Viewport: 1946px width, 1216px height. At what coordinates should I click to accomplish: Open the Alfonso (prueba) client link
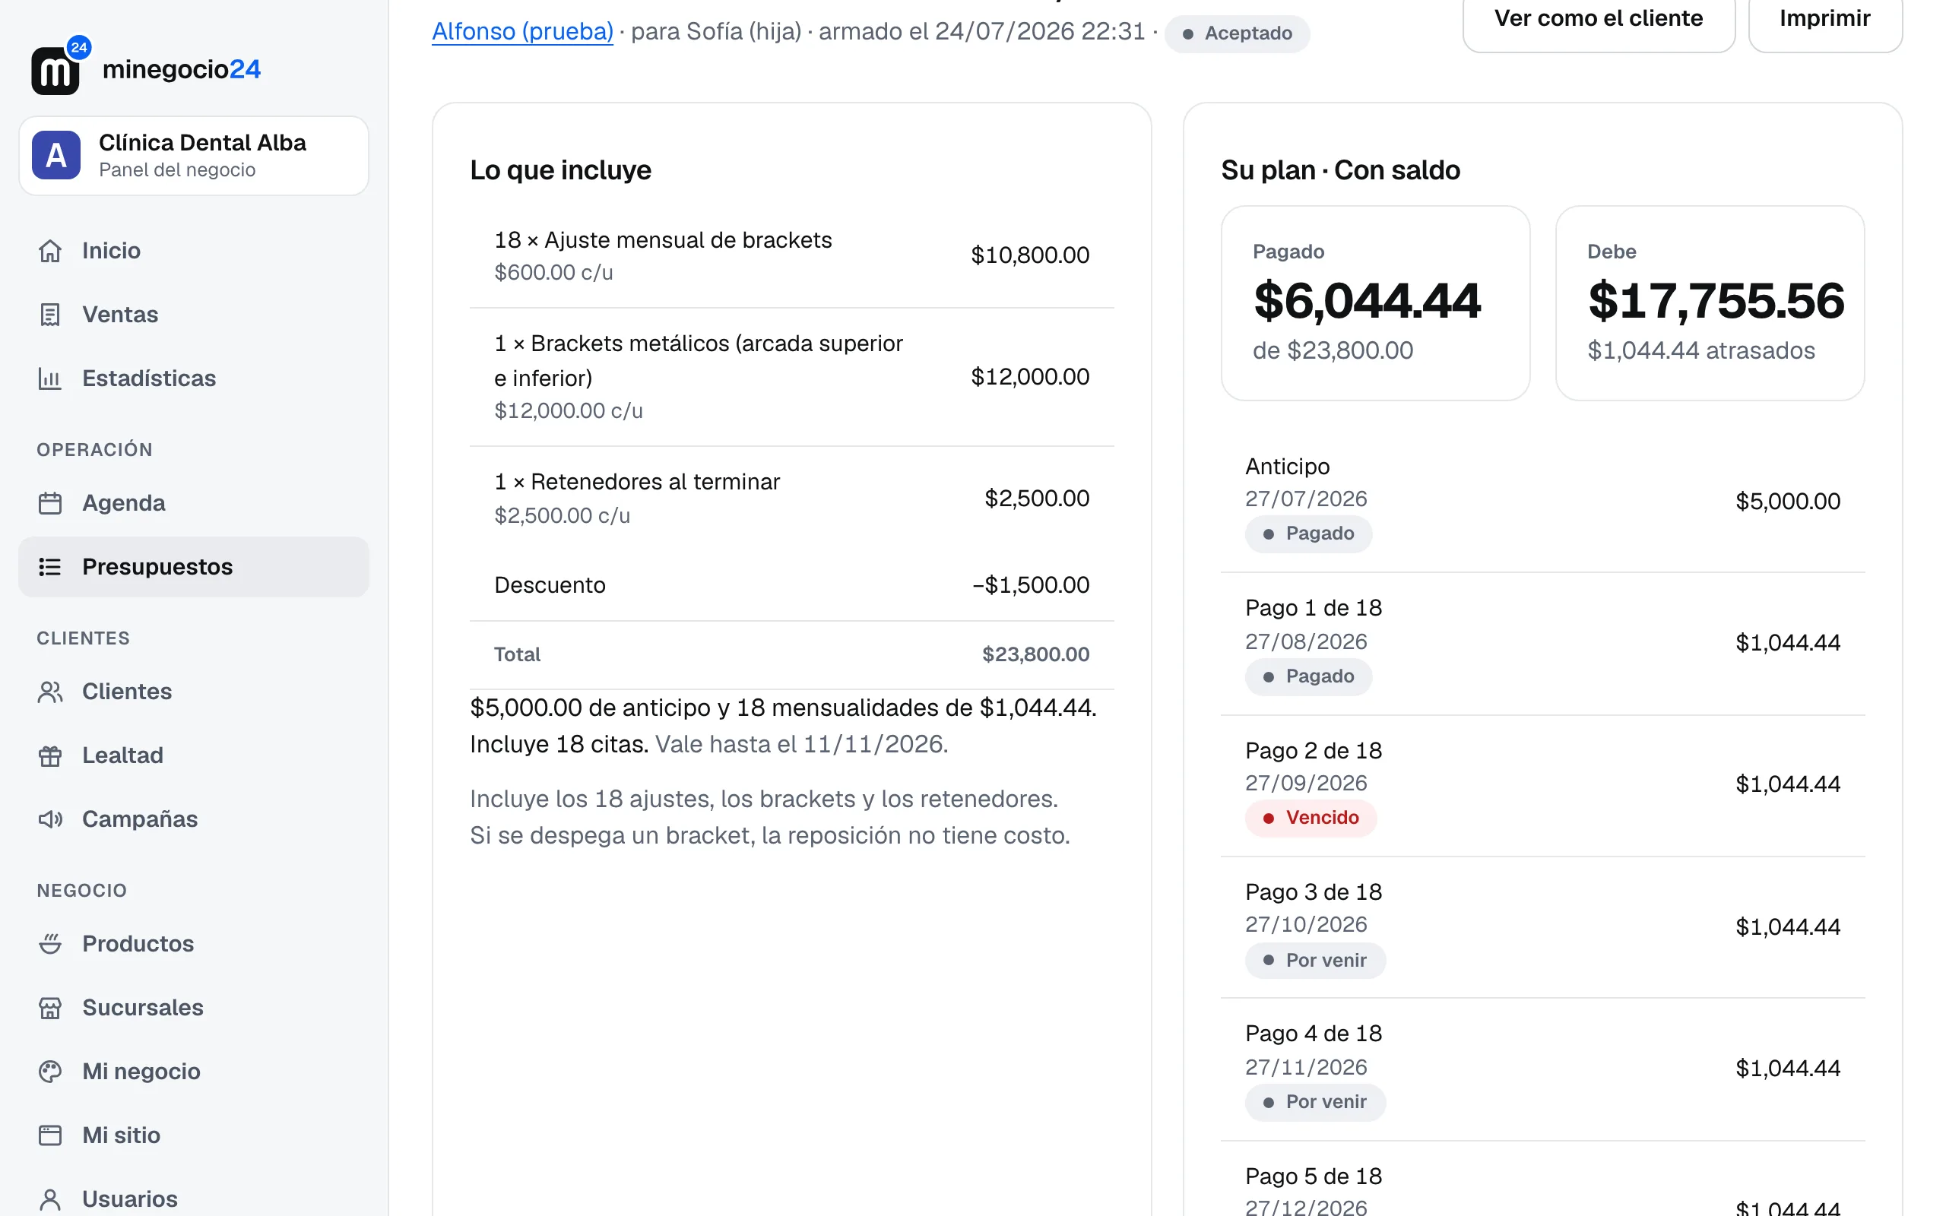[x=523, y=31]
